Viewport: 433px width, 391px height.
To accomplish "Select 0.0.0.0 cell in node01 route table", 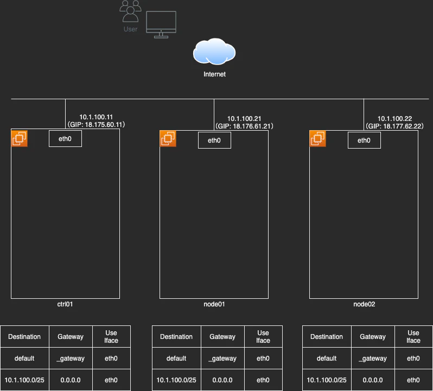I will tap(222, 380).
